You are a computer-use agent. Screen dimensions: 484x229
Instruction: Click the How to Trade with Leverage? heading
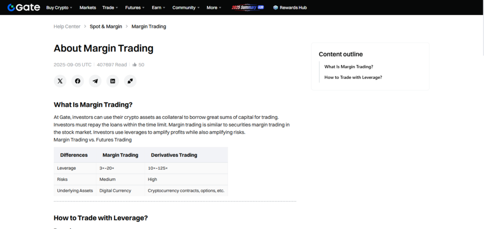[x=101, y=218]
